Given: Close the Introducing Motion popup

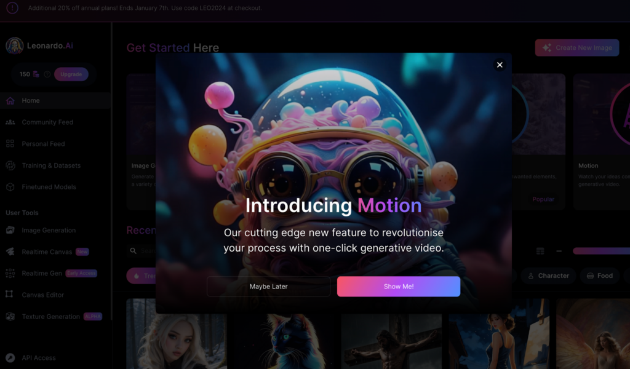Looking at the screenshot, I should point(500,65).
